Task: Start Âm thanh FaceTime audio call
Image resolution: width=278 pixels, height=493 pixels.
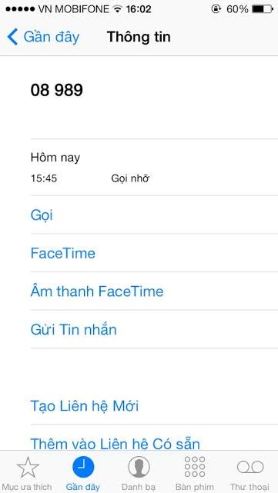Action: [154, 291]
